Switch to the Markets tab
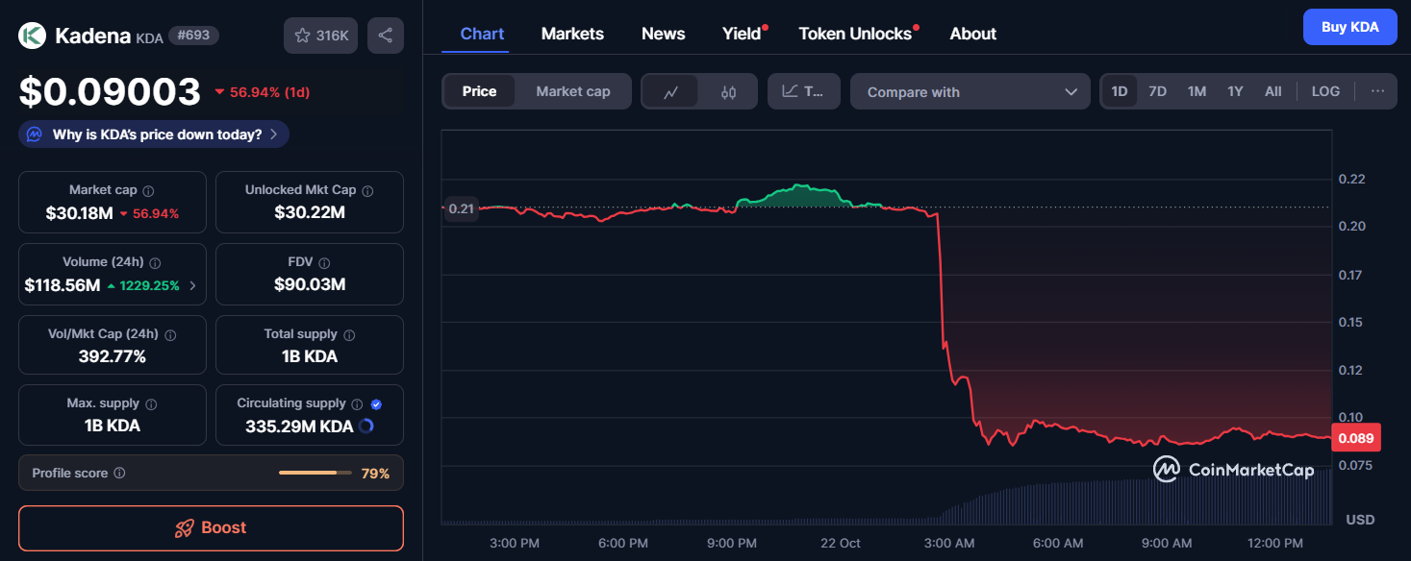Viewport: 1411px width, 561px height. [572, 34]
